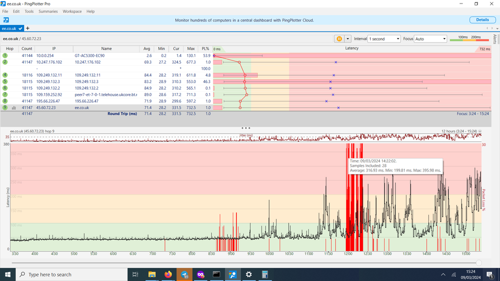Select hop 9 green circle icon
Image resolution: width=500 pixels, height=281 pixels.
coord(5,107)
